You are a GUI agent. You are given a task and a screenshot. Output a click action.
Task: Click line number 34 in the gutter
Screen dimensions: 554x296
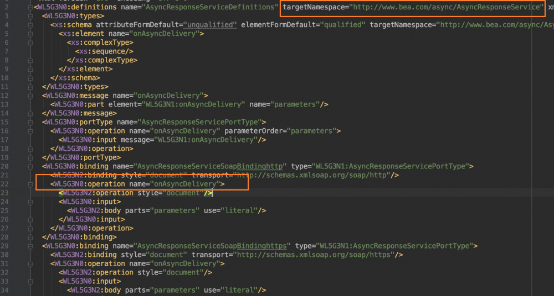(4, 290)
